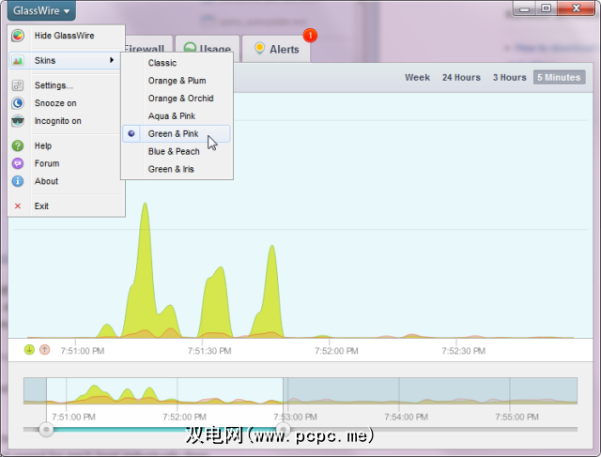Image resolution: width=601 pixels, height=457 pixels.
Task: Click the left timeline slider handle
Action: point(46,430)
